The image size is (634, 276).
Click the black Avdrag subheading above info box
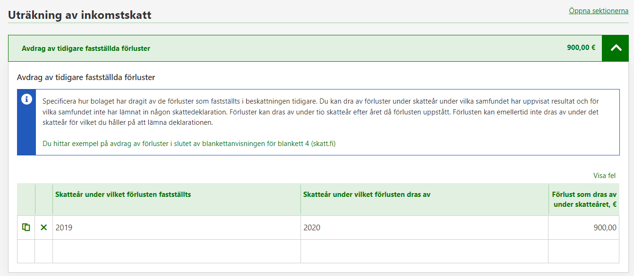86,77
